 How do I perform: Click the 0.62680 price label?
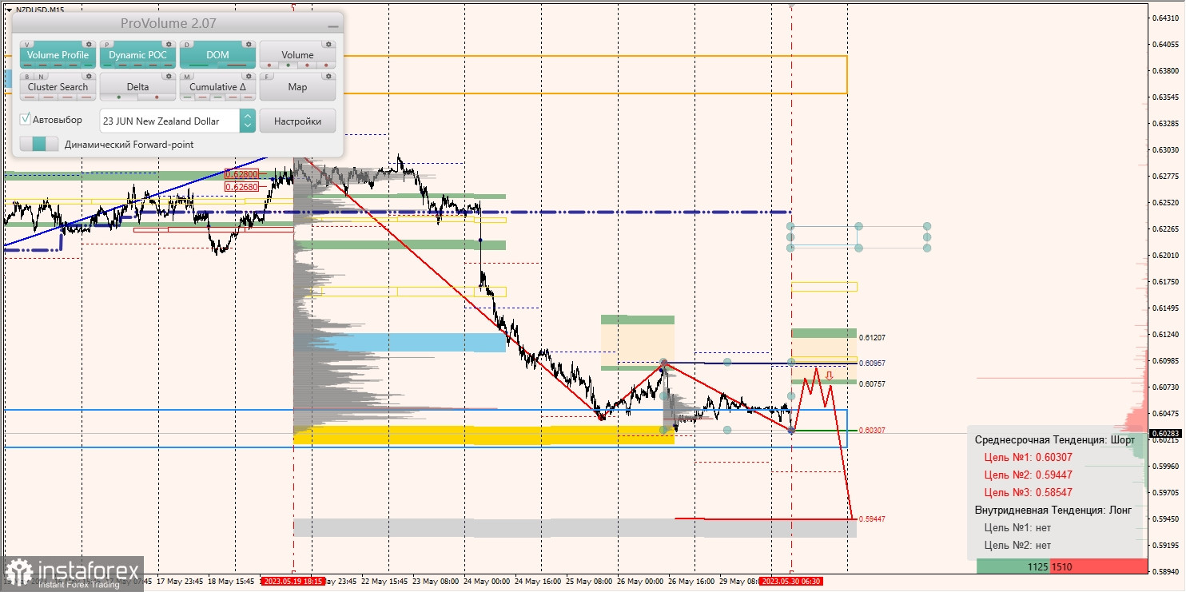click(241, 187)
